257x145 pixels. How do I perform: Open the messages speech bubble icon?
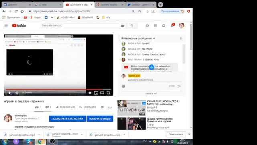tap(163, 25)
